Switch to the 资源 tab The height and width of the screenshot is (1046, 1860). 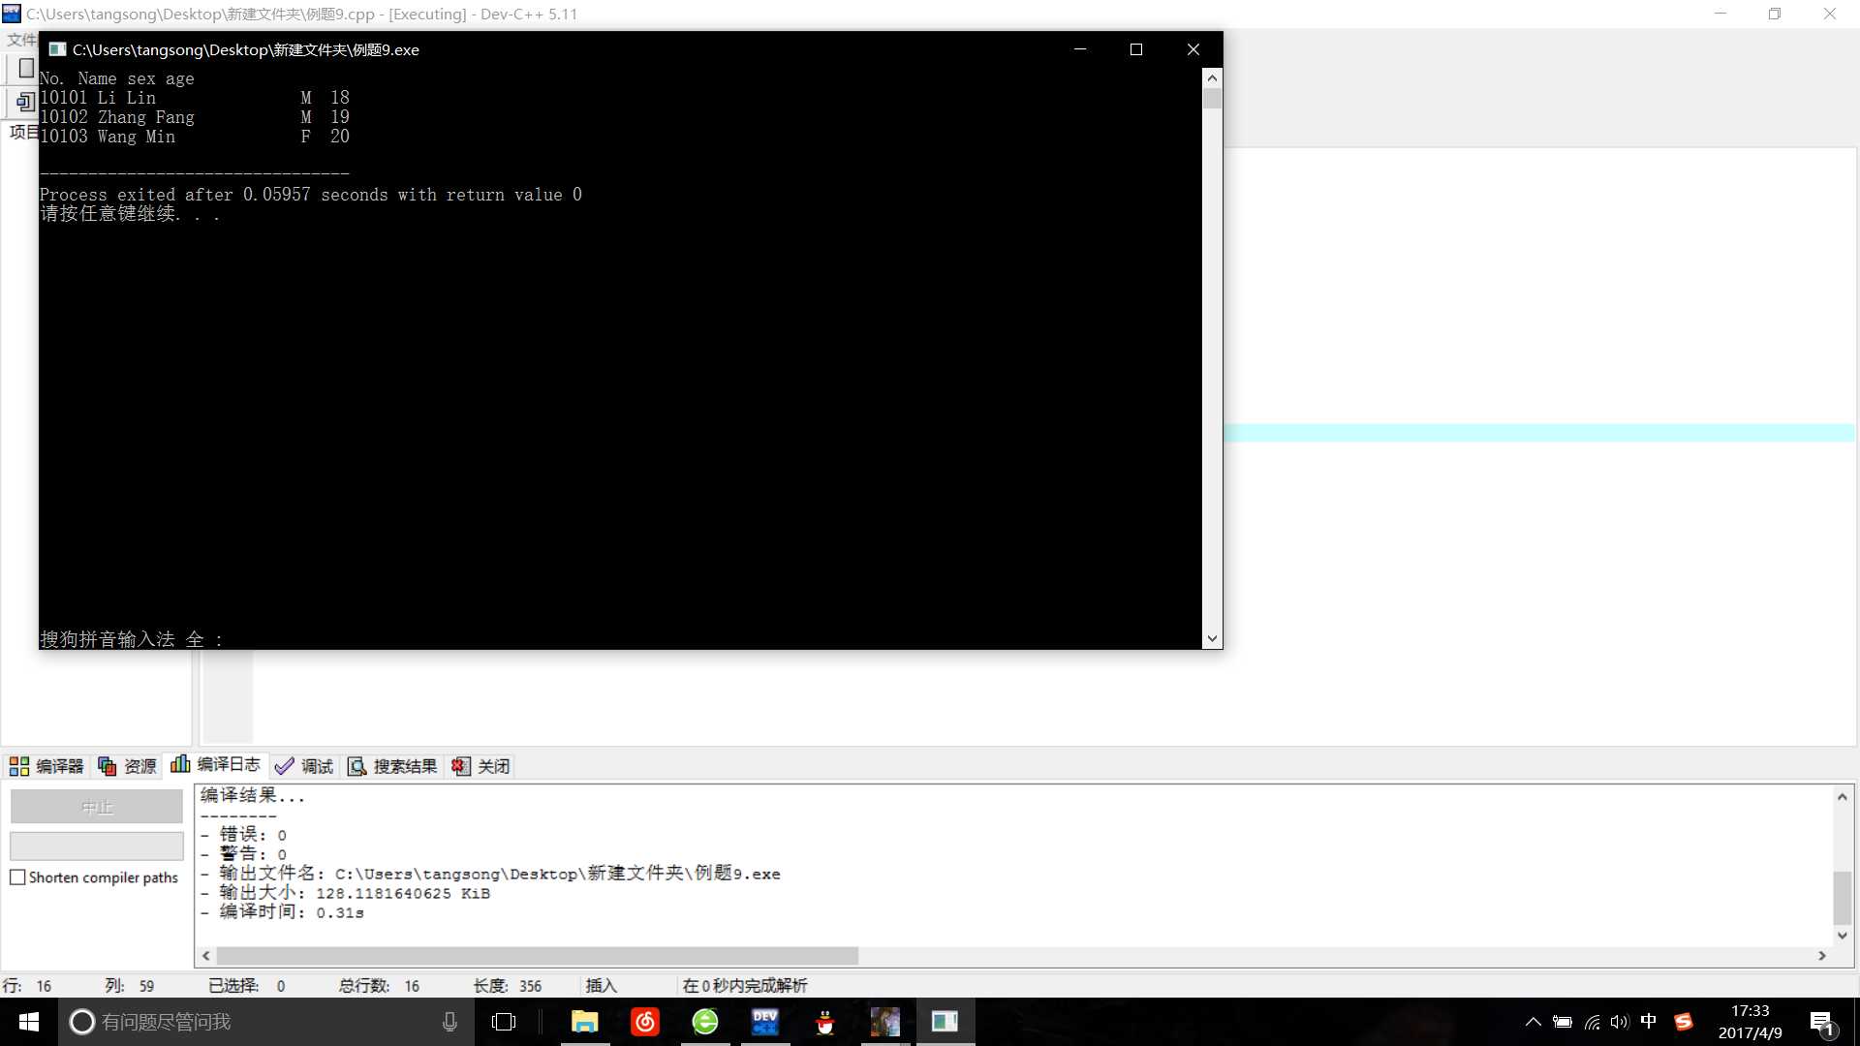coord(127,766)
